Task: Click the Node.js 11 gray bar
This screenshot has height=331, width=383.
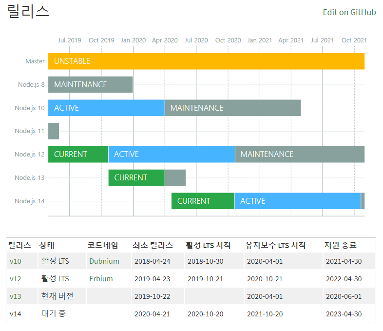Action: tap(54, 131)
